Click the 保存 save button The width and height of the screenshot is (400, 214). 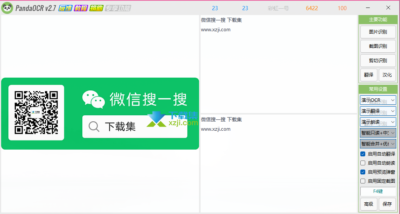387,204
